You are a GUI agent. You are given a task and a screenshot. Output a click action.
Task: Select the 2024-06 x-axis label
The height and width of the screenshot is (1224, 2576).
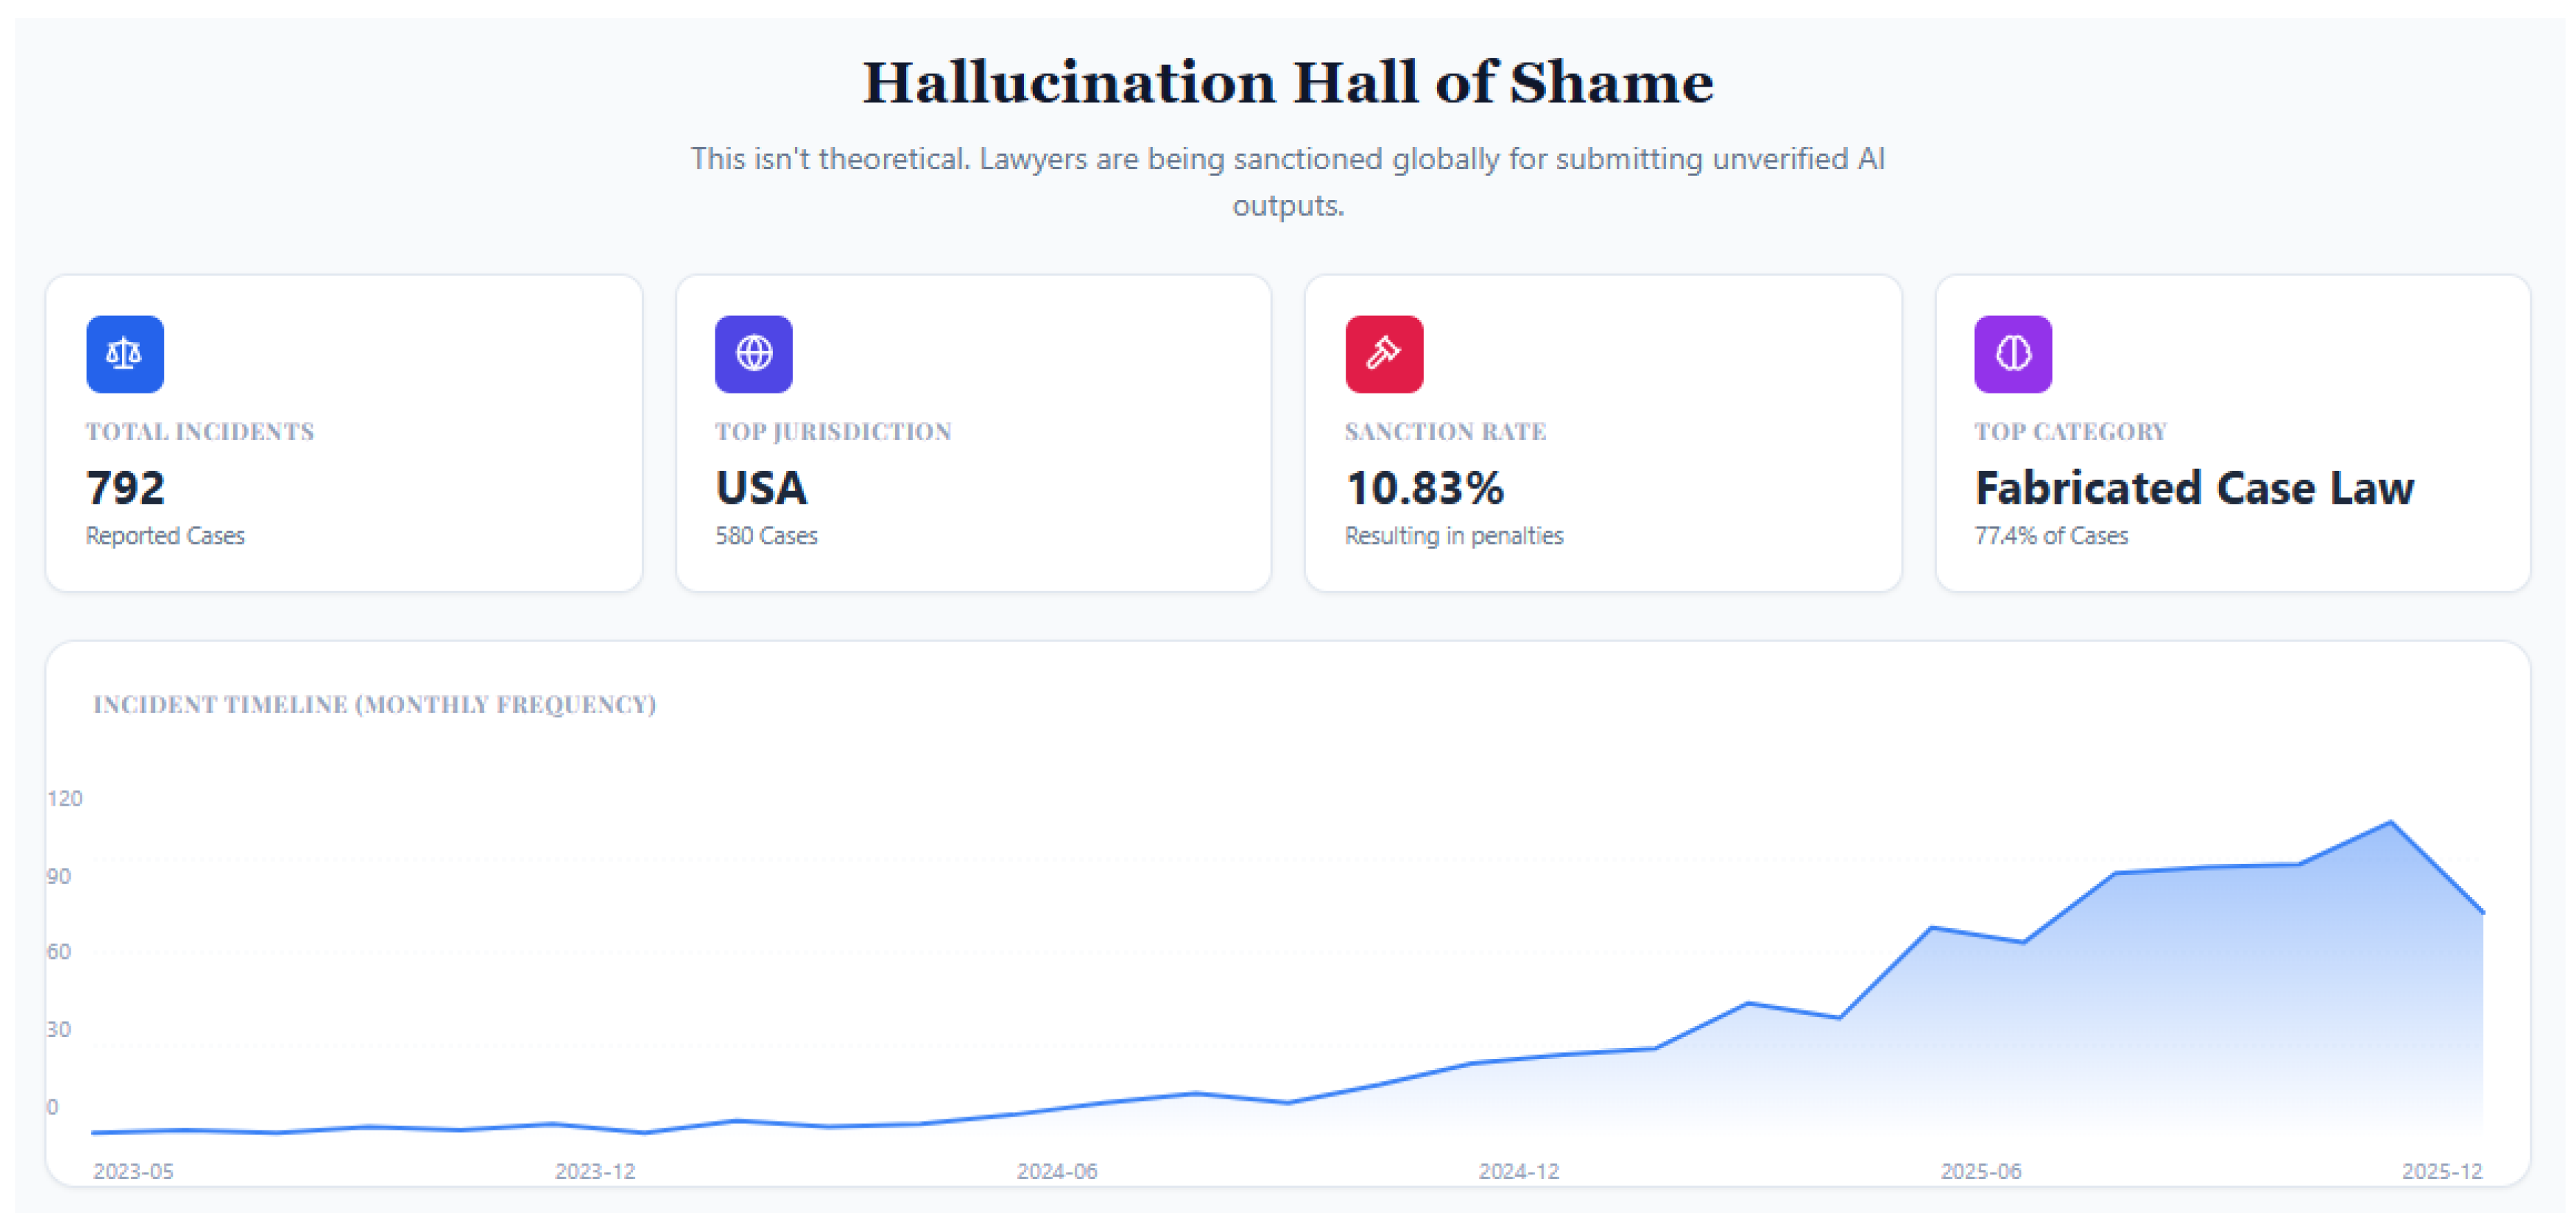coord(1057,1171)
